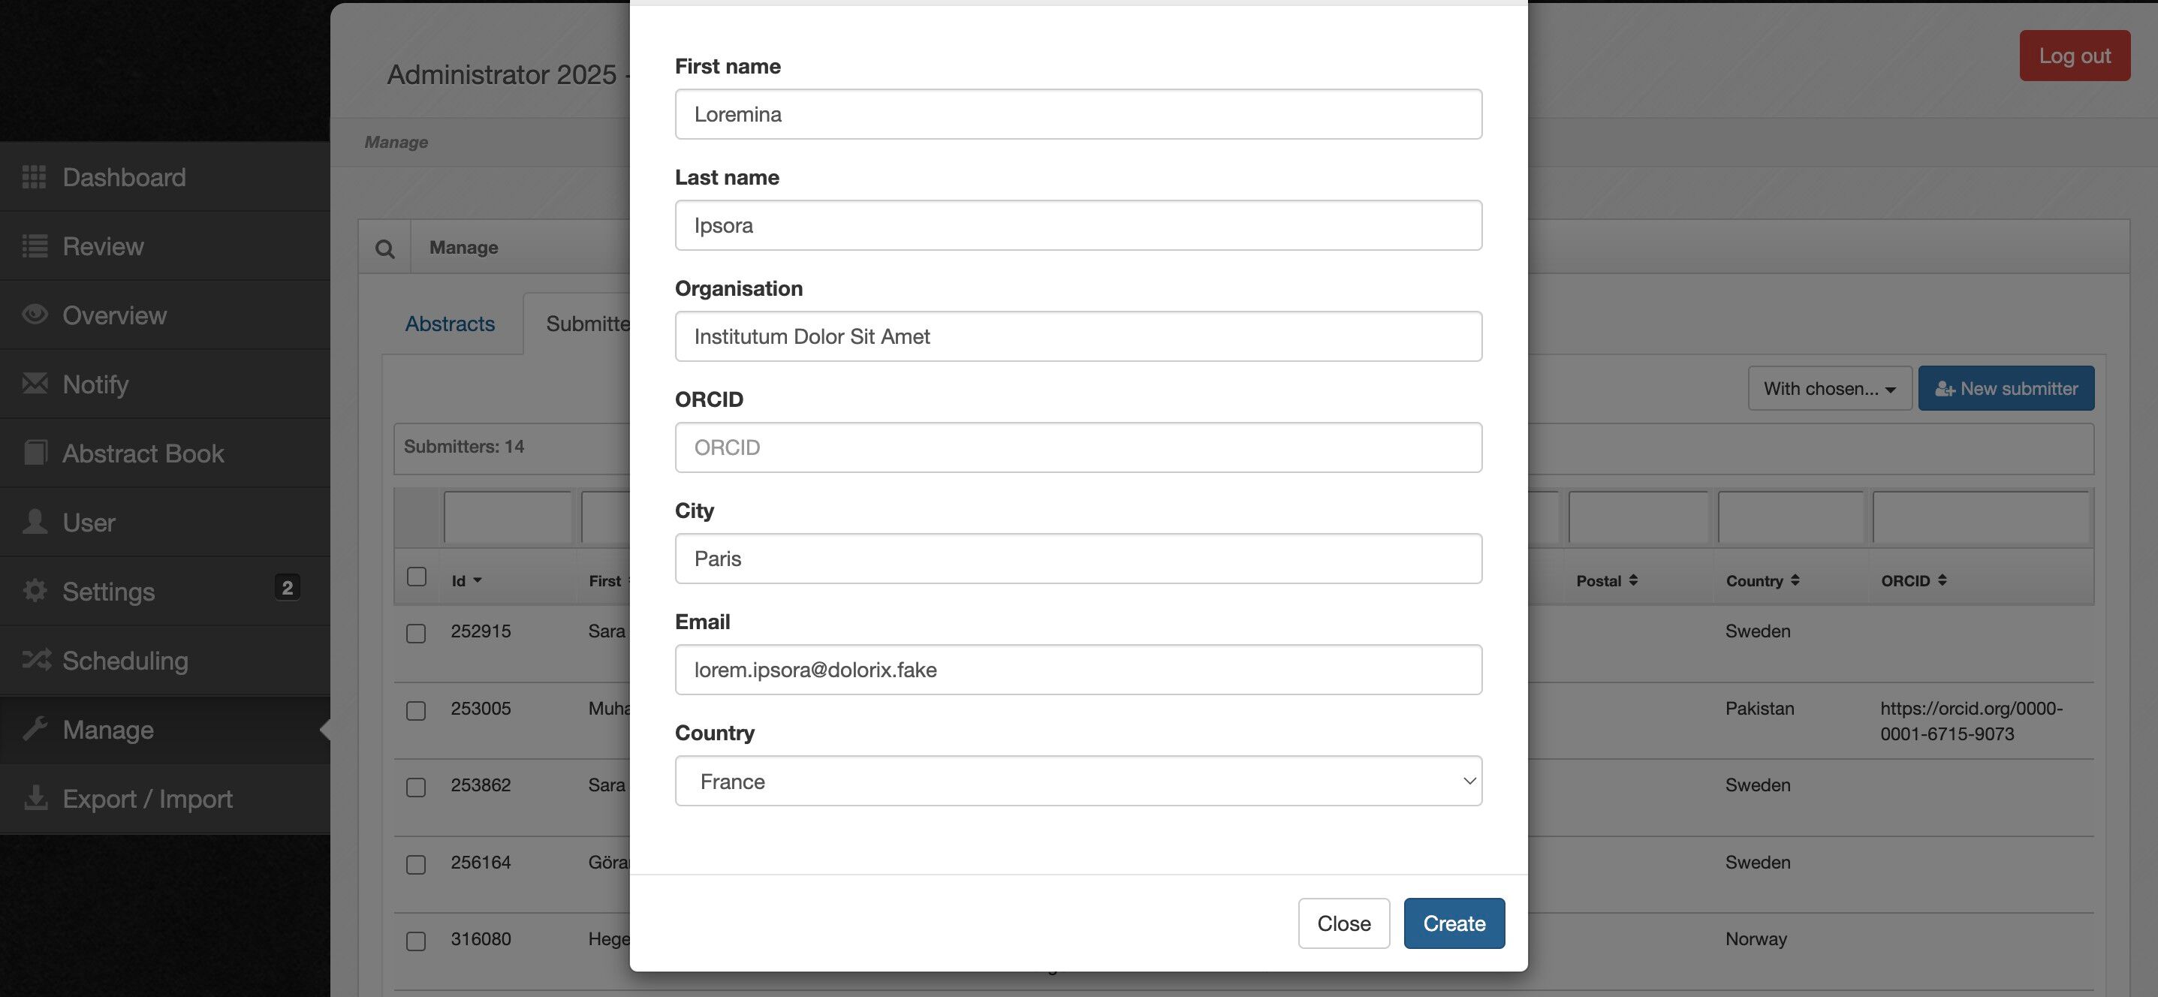
Task: Expand the With chosen... dropdown
Action: click(x=1829, y=388)
